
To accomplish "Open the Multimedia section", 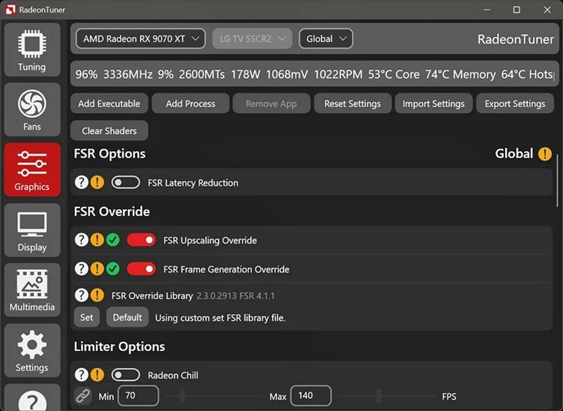I will click(32, 290).
